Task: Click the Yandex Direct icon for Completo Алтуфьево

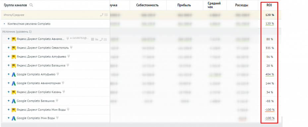Action: coord(14,57)
